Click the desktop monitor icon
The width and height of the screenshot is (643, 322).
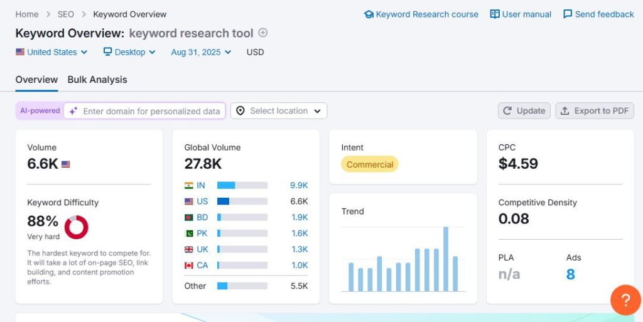(107, 51)
